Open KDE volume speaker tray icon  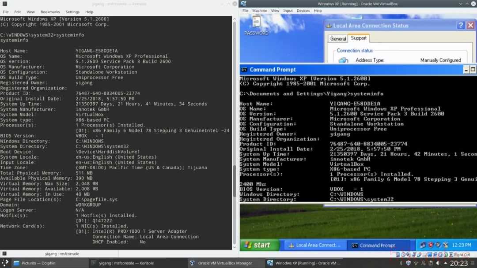coord(438,263)
